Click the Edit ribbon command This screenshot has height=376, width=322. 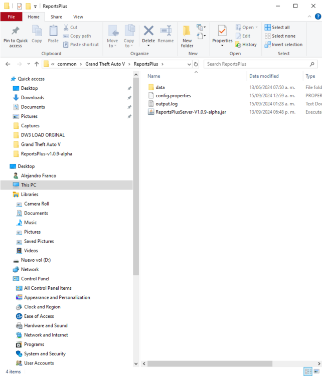pyautogui.click(x=243, y=36)
